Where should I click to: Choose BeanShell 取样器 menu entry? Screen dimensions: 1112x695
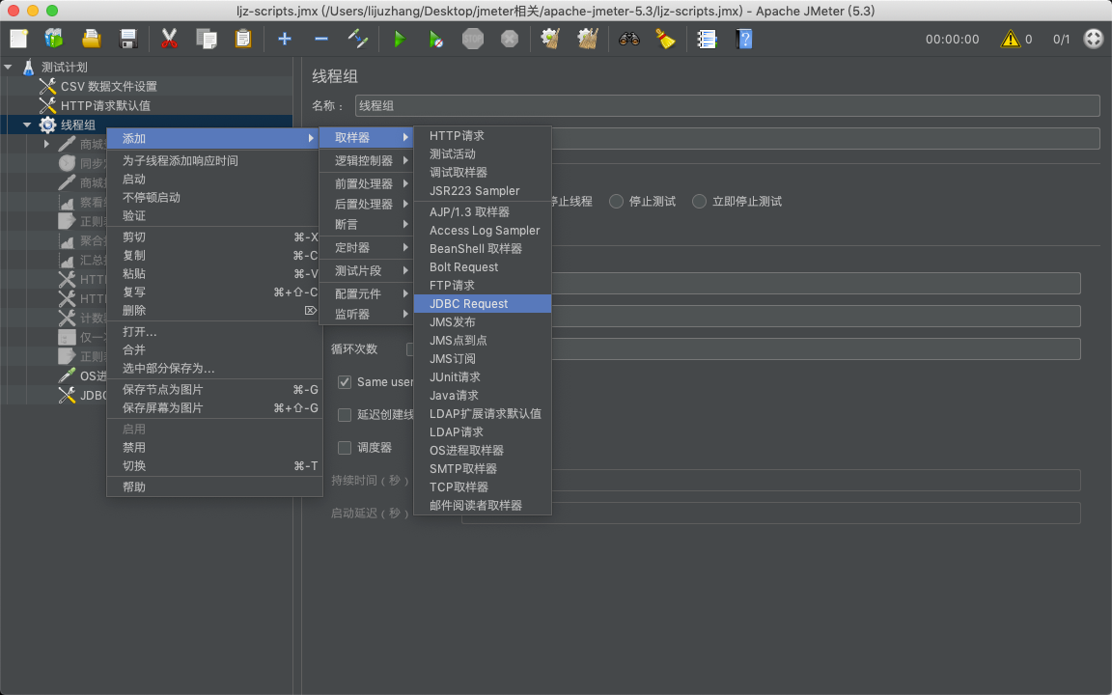pyautogui.click(x=483, y=249)
